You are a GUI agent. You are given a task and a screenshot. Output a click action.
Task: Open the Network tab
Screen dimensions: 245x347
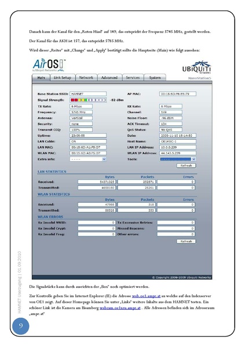click(x=86, y=78)
